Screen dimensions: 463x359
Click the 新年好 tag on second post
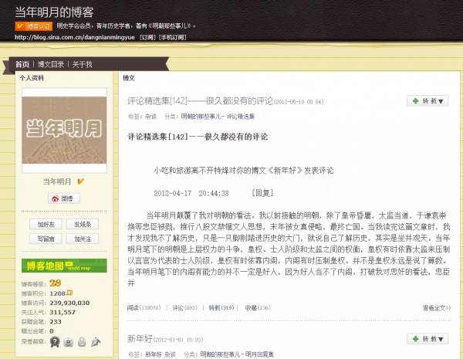click(154, 354)
